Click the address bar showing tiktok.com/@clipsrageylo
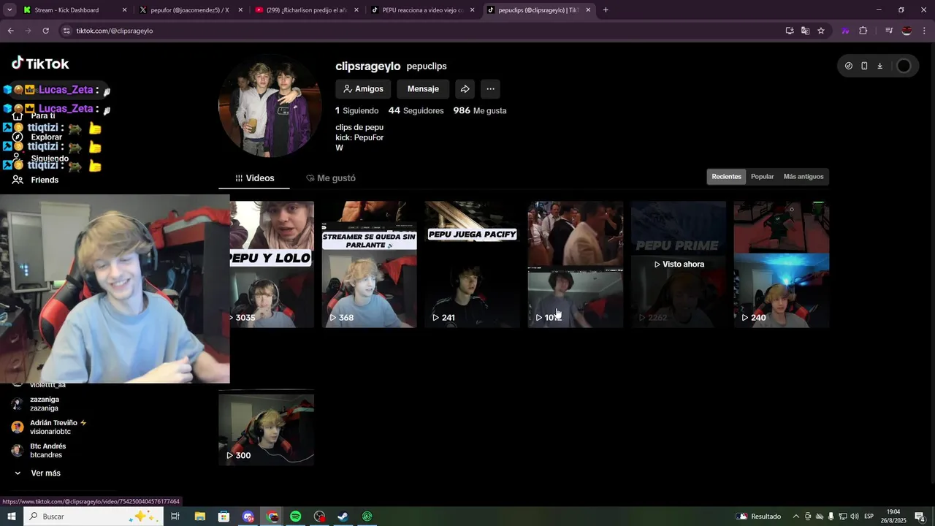The width and height of the screenshot is (935, 526). [424, 31]
